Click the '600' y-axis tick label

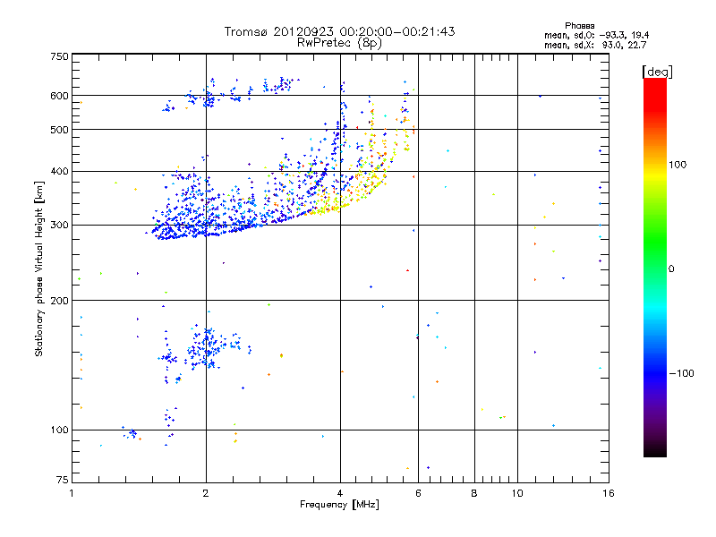pos(59,96)
